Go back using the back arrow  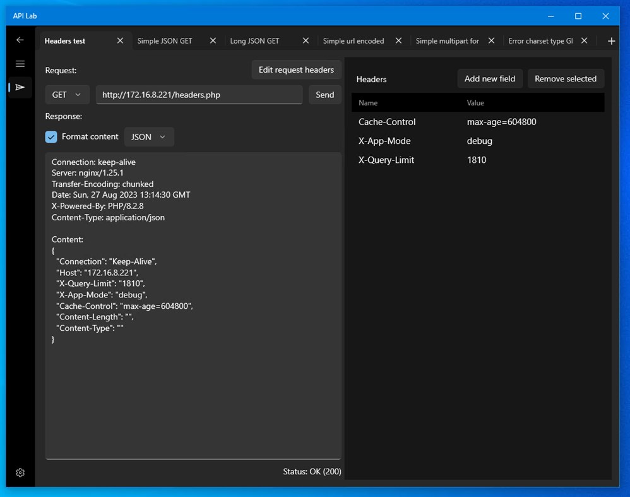[x=20, y=40]
